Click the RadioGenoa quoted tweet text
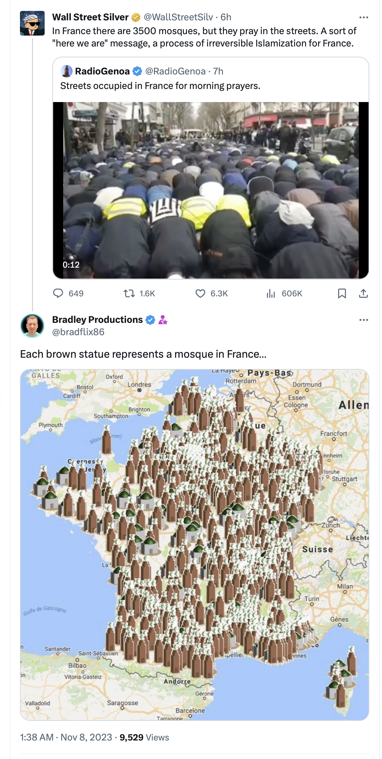The image size is (382, 759). point(160,86)
